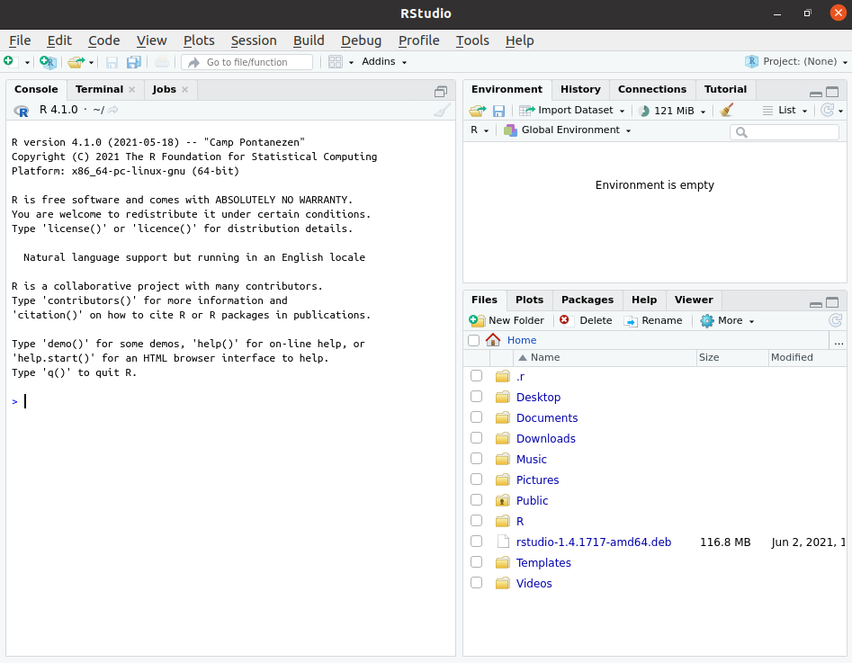Tick the checkbox for rstudio-1.4.1717-amd64.deb
Image resolution: width=852 pixels, height=663 pixels.
pos(476,542)
